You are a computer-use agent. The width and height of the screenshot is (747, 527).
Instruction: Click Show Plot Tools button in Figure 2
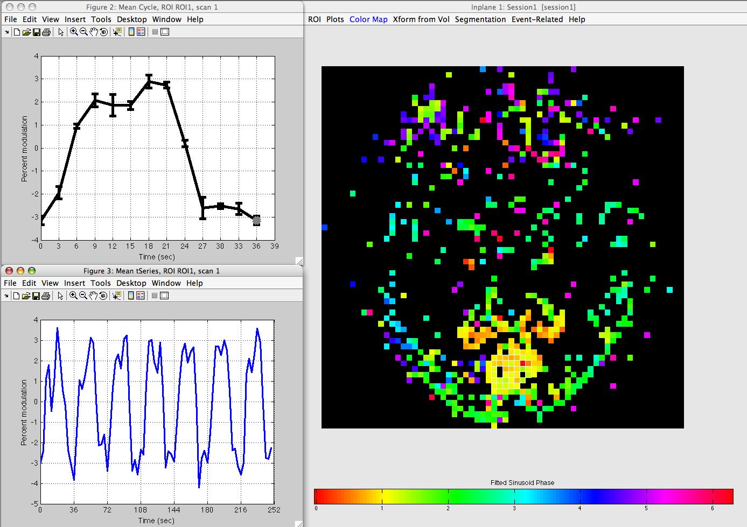[x=165, y=32]
